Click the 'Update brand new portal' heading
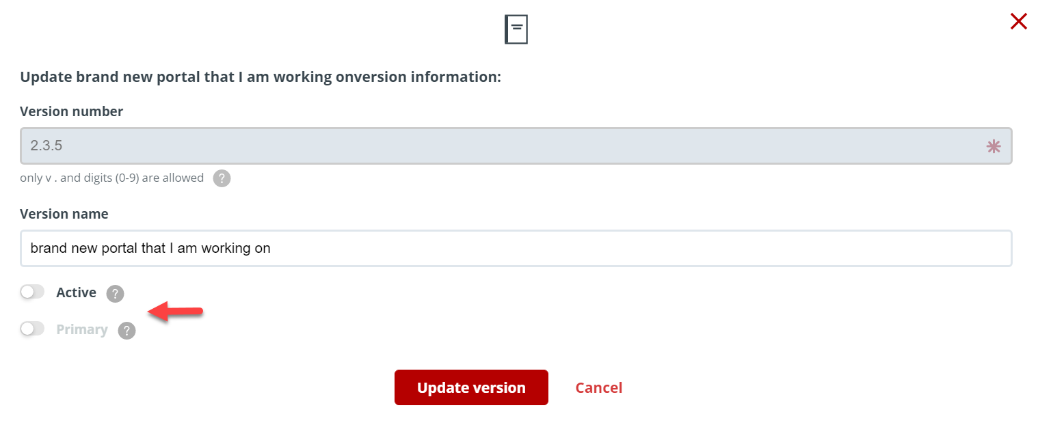 (261, 77)
